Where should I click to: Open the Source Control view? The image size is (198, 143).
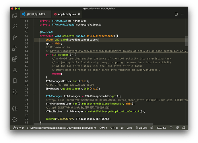(x=15, y=37)
